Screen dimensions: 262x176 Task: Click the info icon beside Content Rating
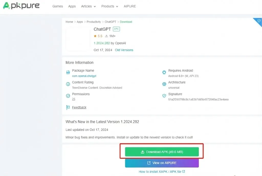click(x=68, y=84)
